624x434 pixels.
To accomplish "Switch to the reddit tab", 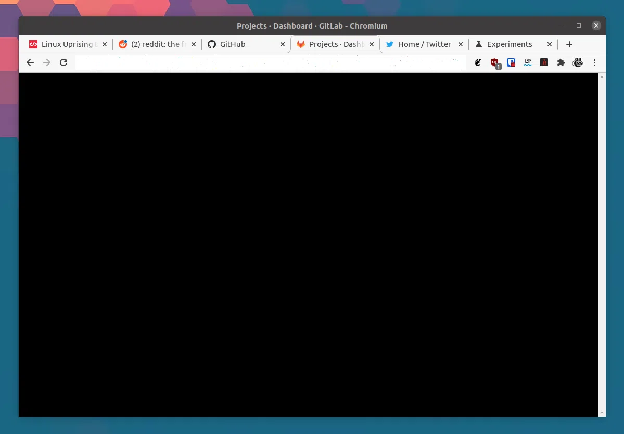I will pos(154,44).
